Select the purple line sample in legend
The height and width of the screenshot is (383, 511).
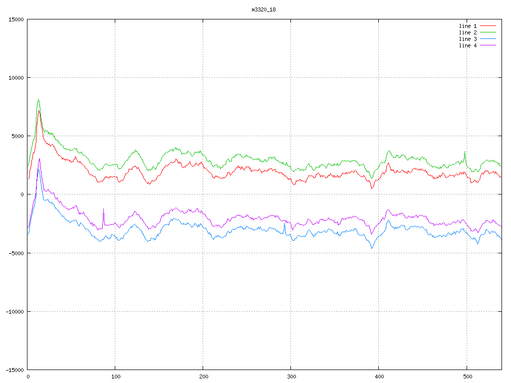pyautogui.click(x=489, y=45)
